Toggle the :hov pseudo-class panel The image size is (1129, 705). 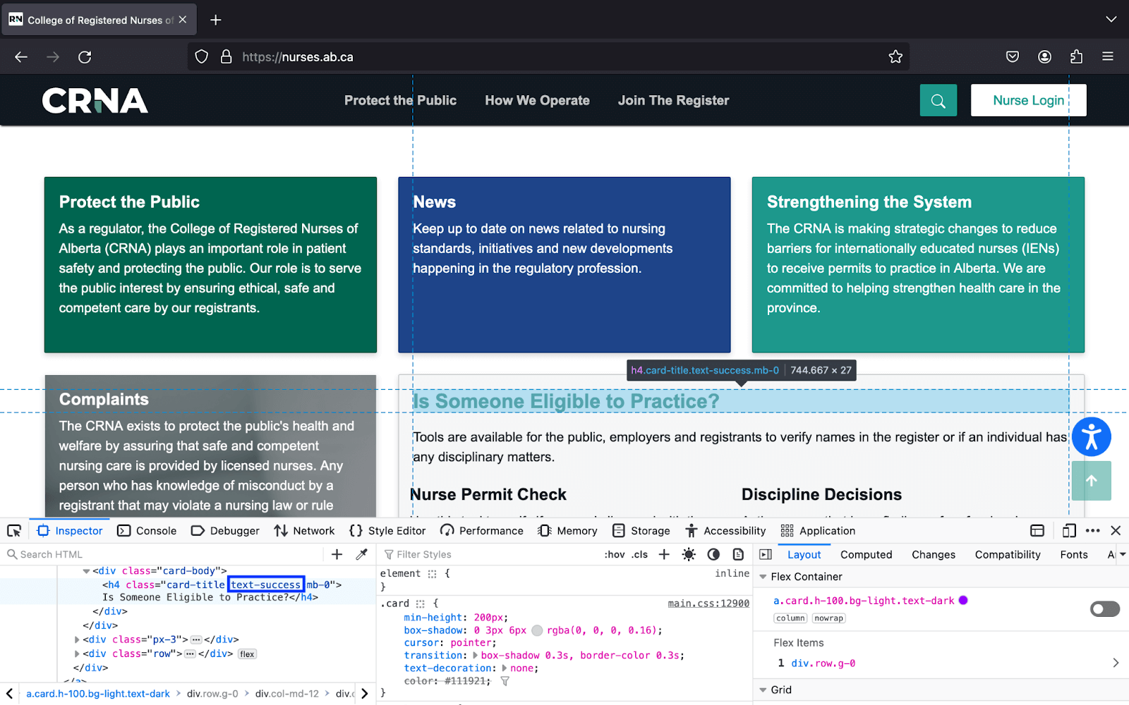pyautogui.click(x=615, y=555)
